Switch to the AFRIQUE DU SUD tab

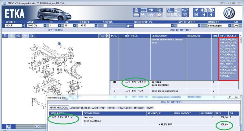[80, 108]
